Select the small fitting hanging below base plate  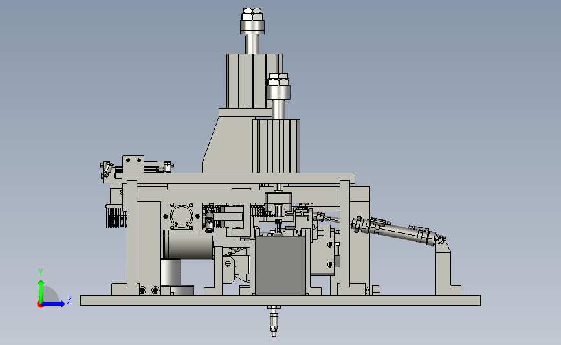(274, 320)
